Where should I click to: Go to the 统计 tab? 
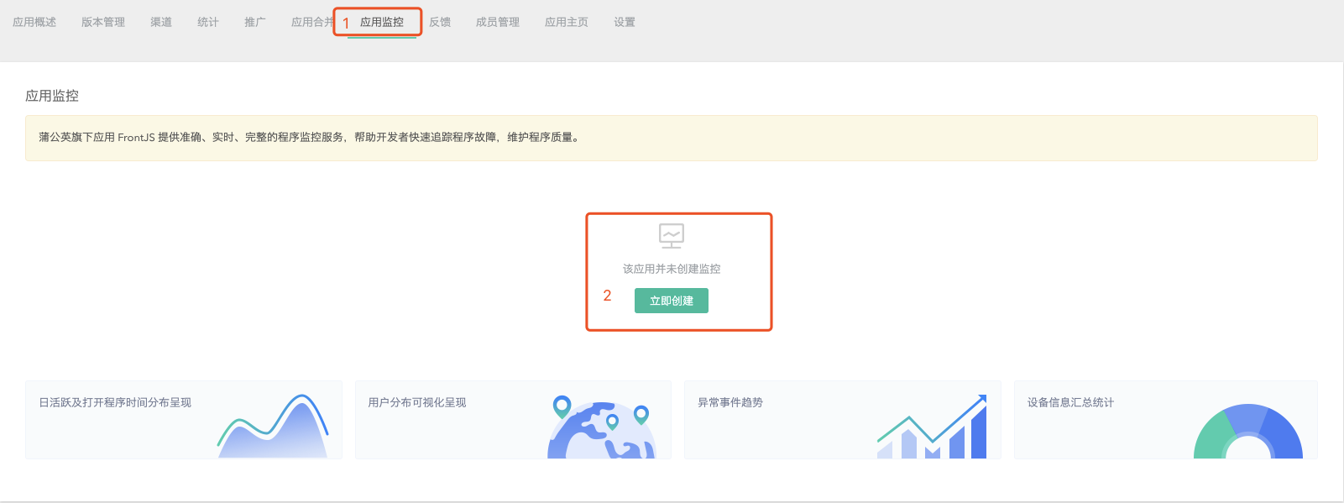click(208, 22)
